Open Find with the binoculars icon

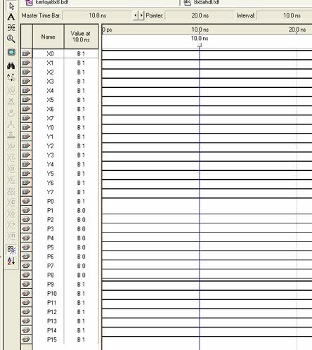[x=11, y=66]
